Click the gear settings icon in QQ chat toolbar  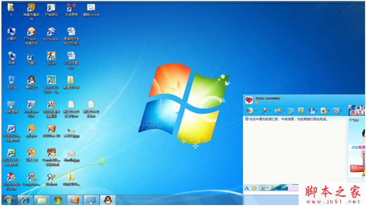point(336,111)
